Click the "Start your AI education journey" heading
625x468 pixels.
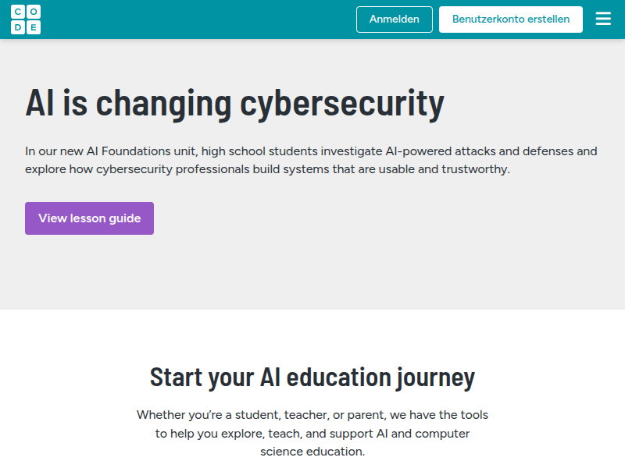(x=312, y=377)
